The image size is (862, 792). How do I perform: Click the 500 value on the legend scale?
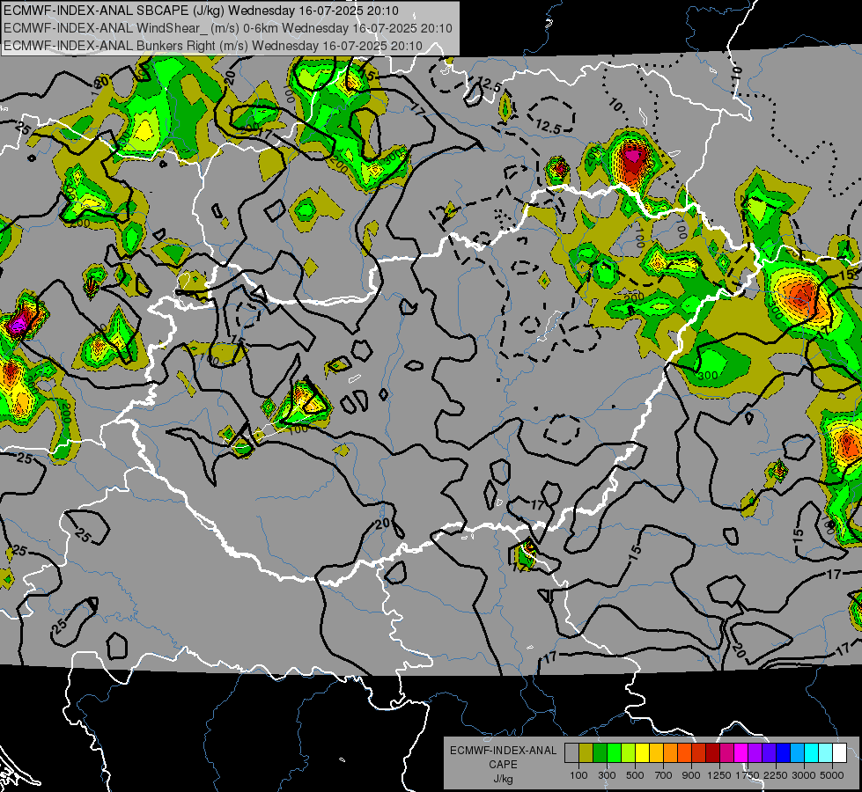(635, 775)
